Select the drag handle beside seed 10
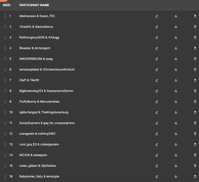199x182 pixels. click(5, 112)
